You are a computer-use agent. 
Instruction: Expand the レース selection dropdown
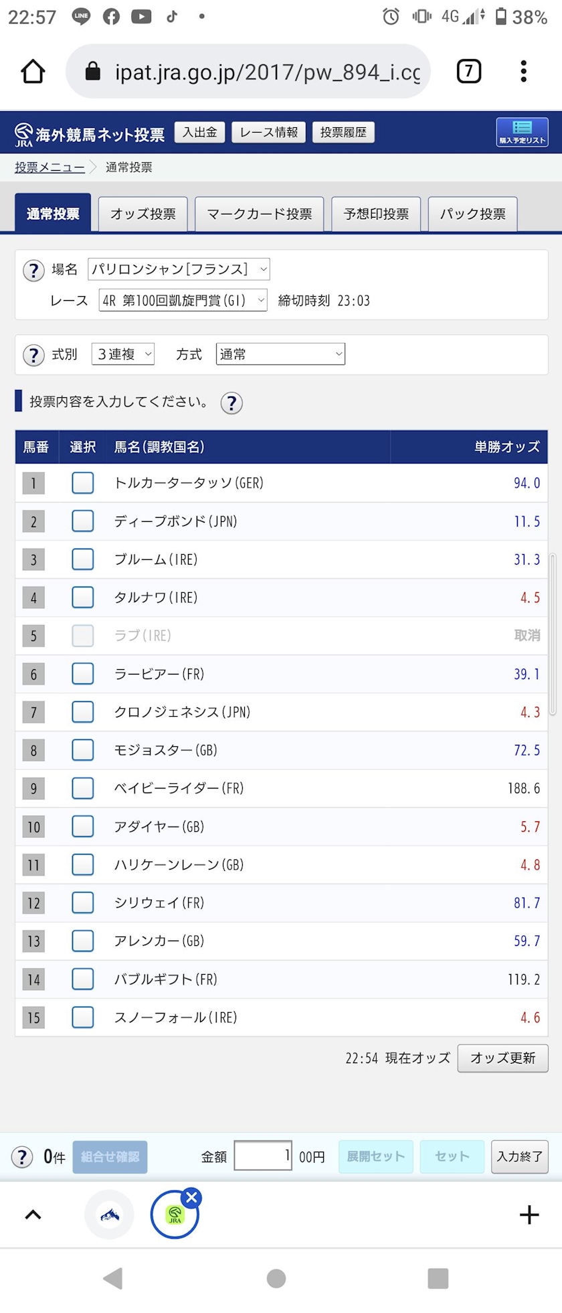[x=183, y=300]
